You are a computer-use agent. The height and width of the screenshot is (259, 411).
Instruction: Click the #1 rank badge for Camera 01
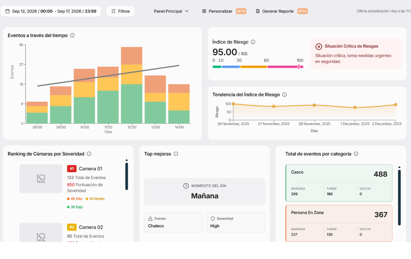tap(72, 168)
